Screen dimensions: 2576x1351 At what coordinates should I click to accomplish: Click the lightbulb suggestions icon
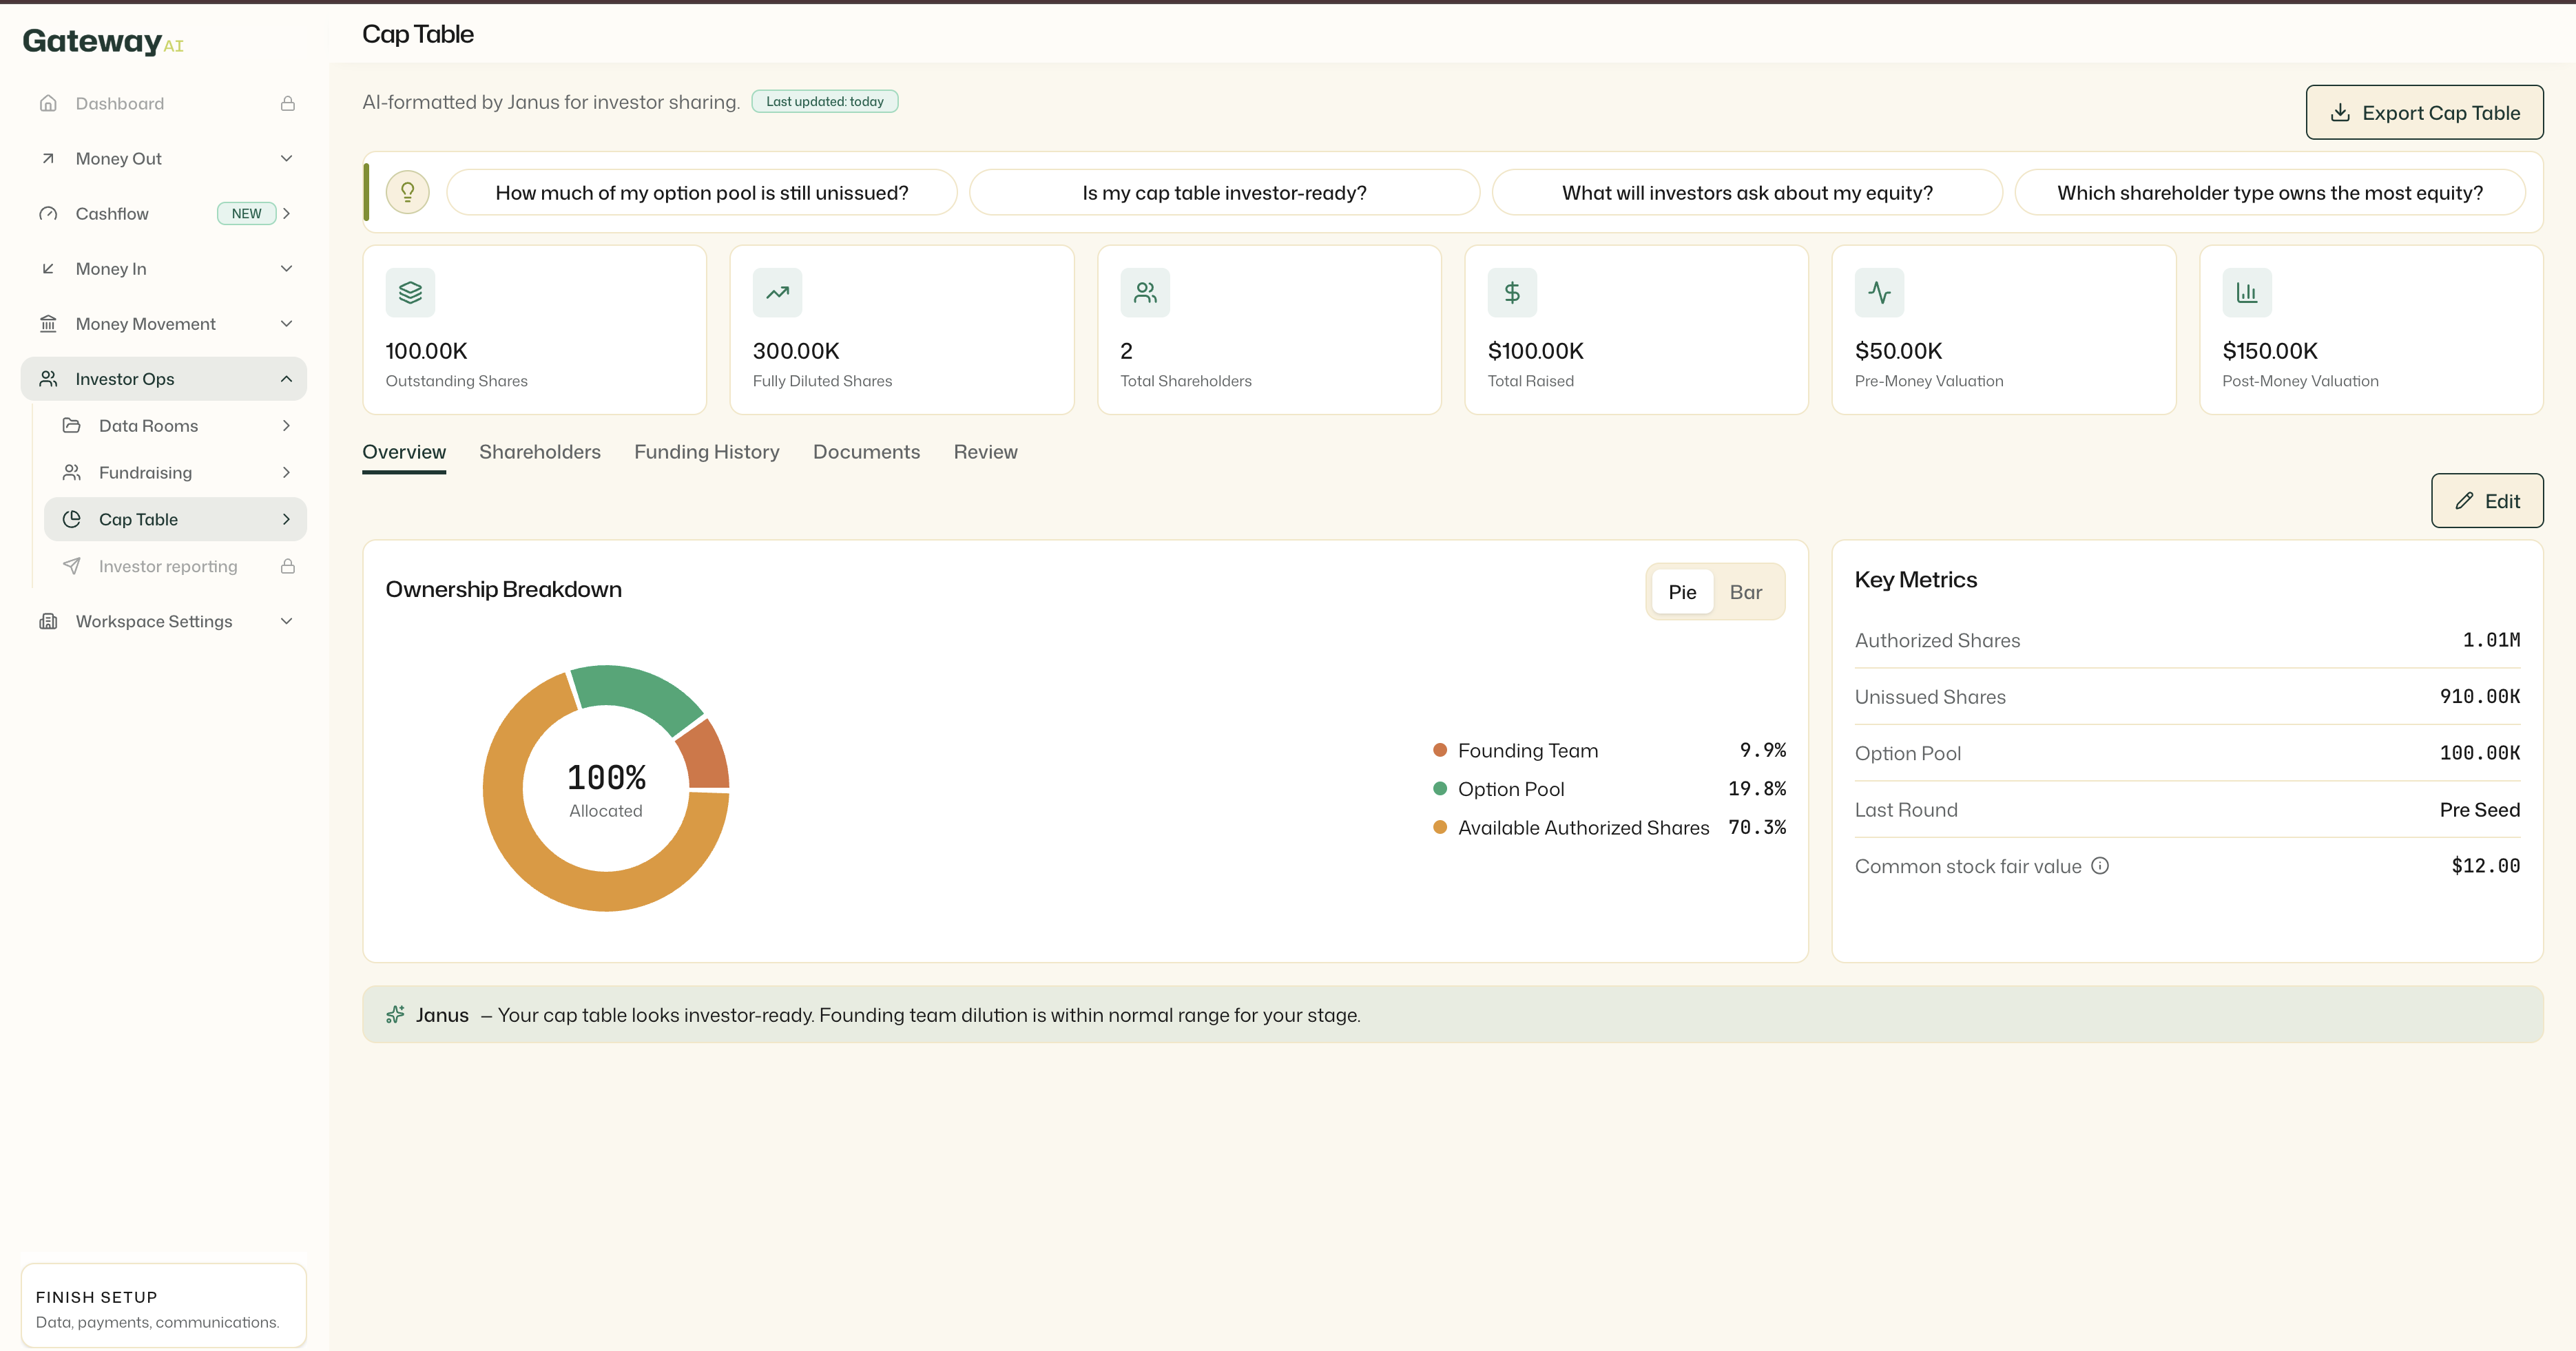click(408, 192)
